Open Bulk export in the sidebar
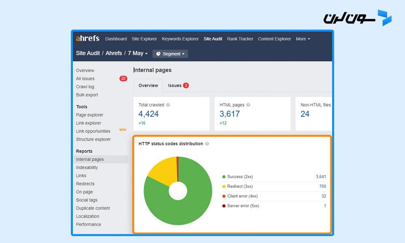The image size is (405, 243). 87,95
